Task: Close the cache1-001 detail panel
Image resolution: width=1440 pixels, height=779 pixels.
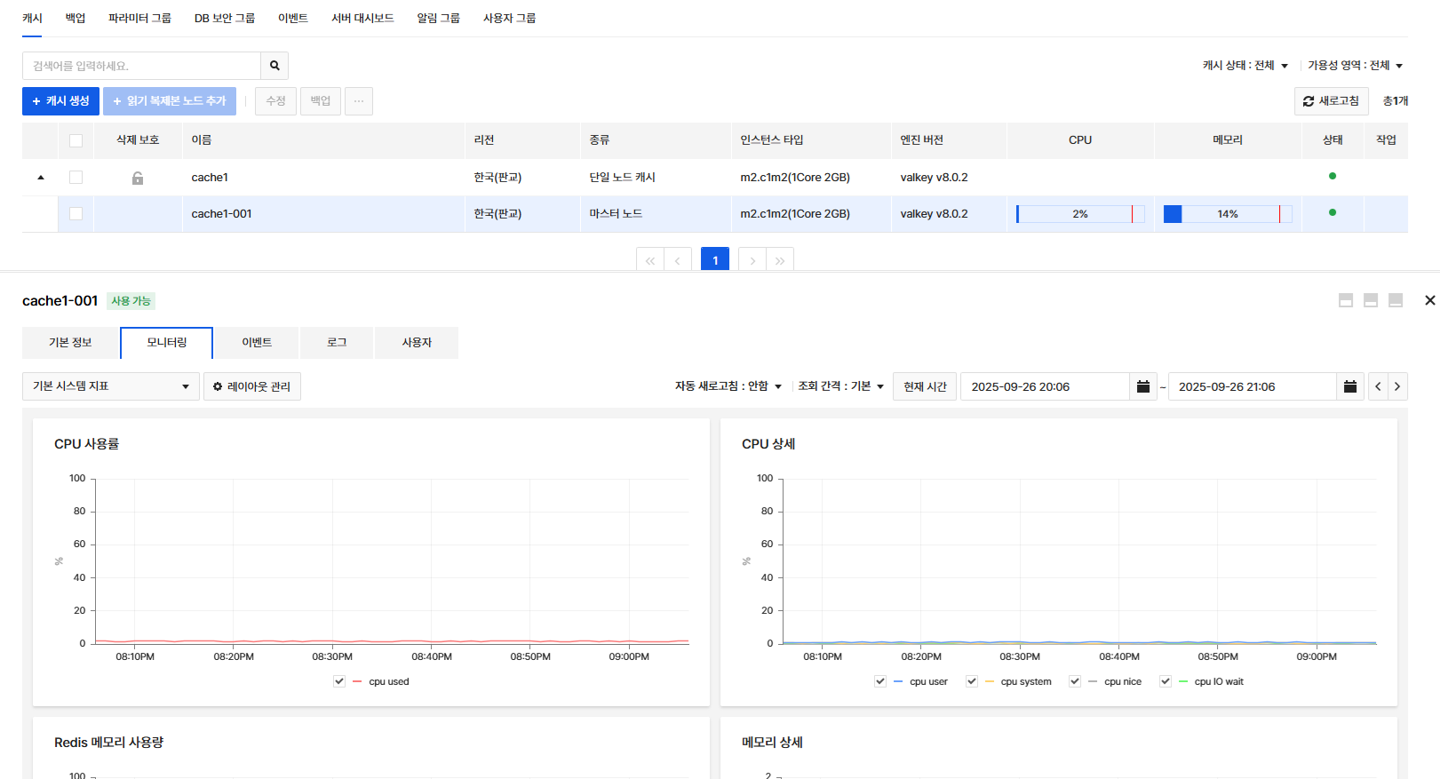Action: click(x=1429, y=300)
